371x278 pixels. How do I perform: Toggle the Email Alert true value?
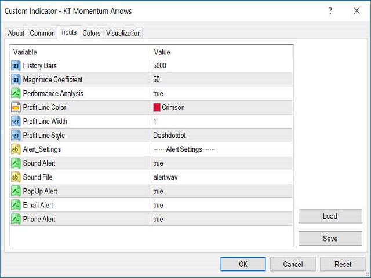pyautogui.click(x=221, y=205)
